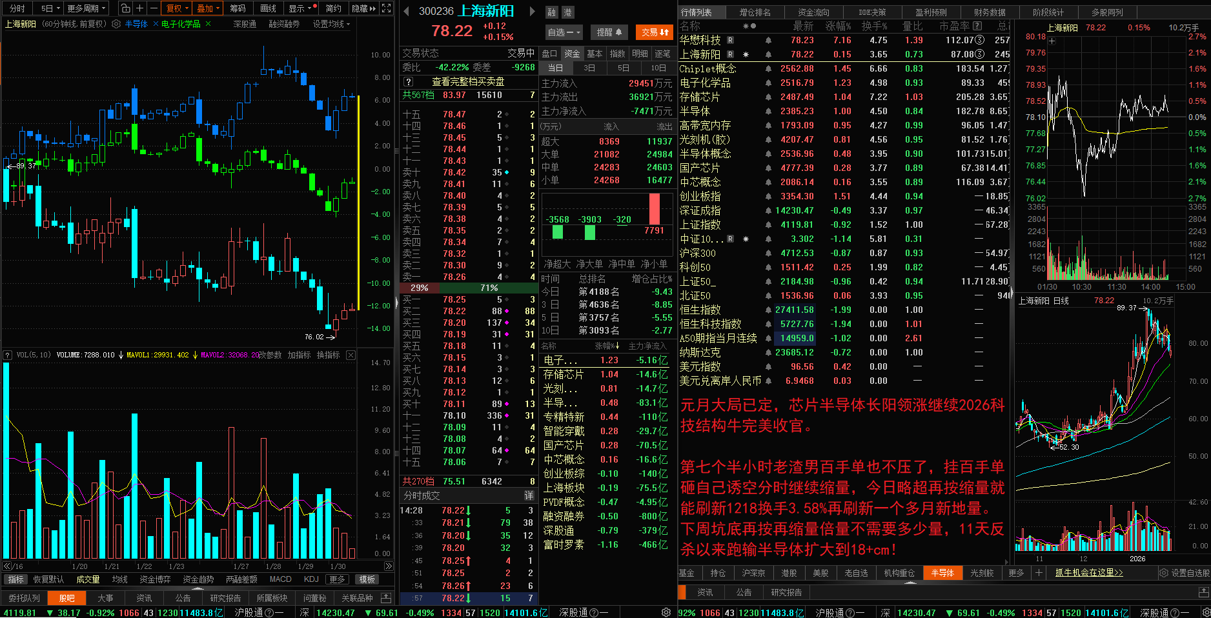This screenshot has height=618, width=1211.
Task: Toggle the 指标 indicator bar button
Action: [x=16, y=579]
